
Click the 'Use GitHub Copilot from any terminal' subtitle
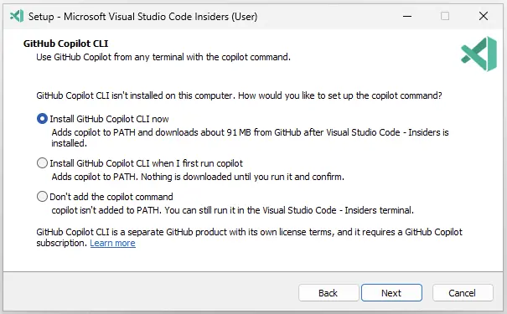click(x=163, y=57)
